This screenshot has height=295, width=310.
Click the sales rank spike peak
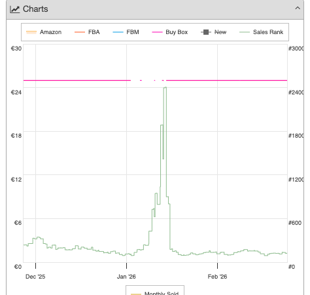(x=165, y=88)
